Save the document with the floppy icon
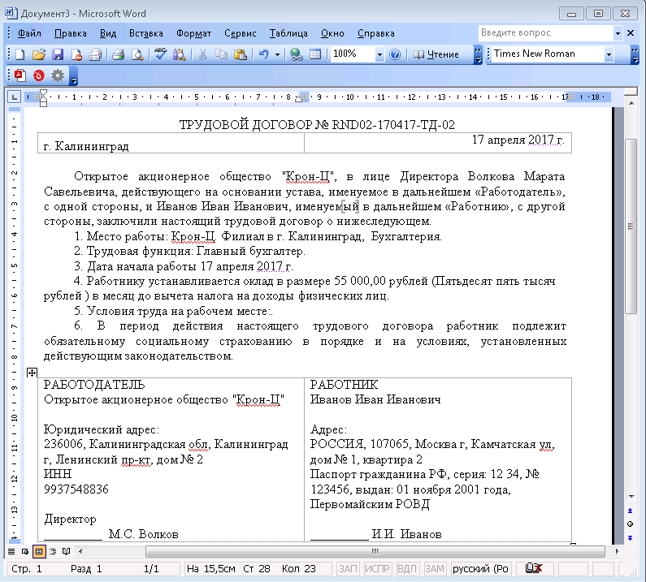646x582 pixels. [58, 54]
